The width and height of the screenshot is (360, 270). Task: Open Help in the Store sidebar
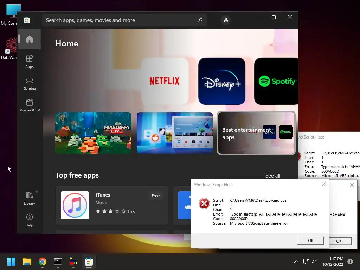[x=30, y=220]
